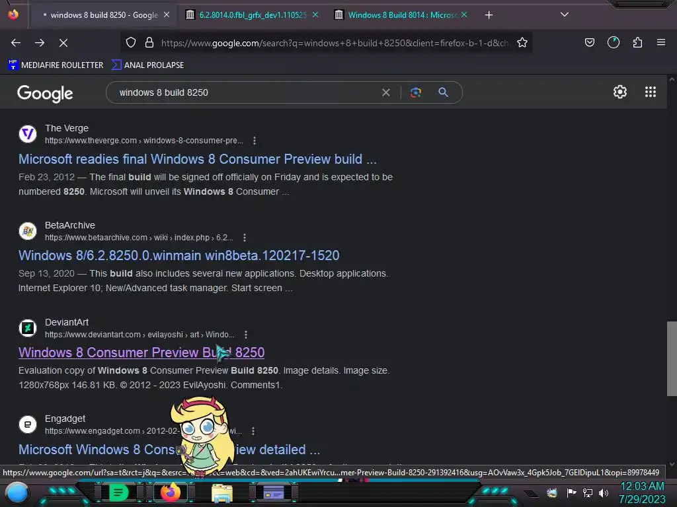Click The Verge site name text

[x=67, y=128]
